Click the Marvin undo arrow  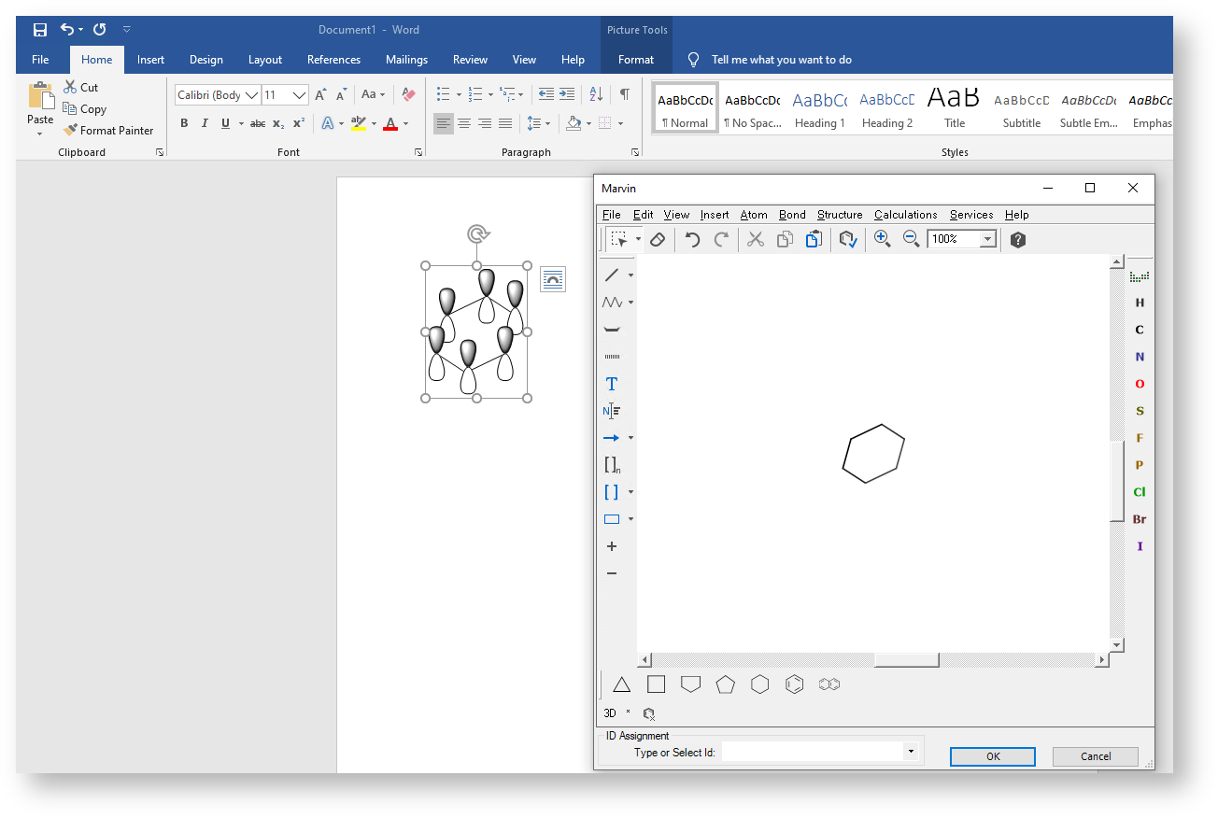point(692,240)
